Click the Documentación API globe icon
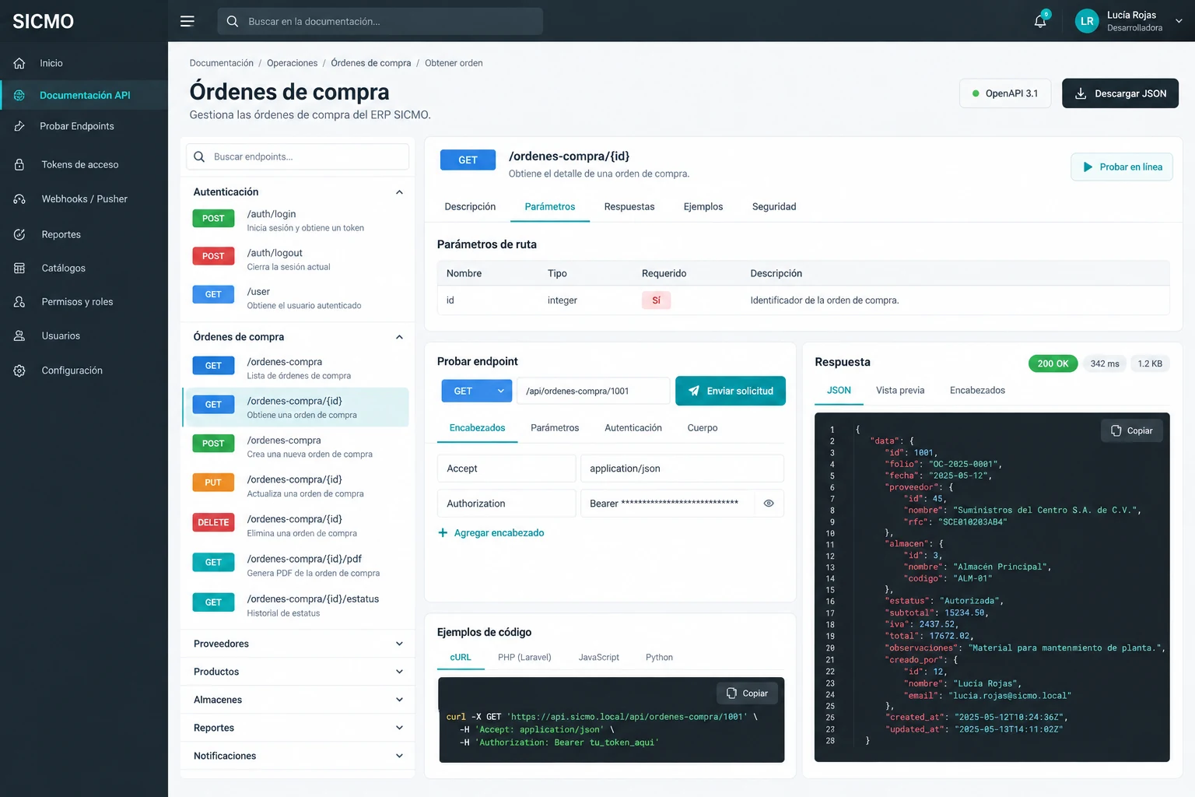 tap(19, 95)
